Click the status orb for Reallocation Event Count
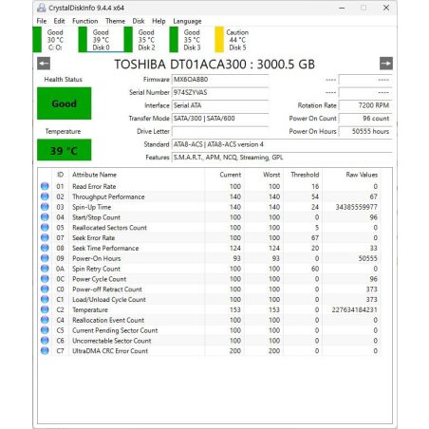 coord(45,320)
